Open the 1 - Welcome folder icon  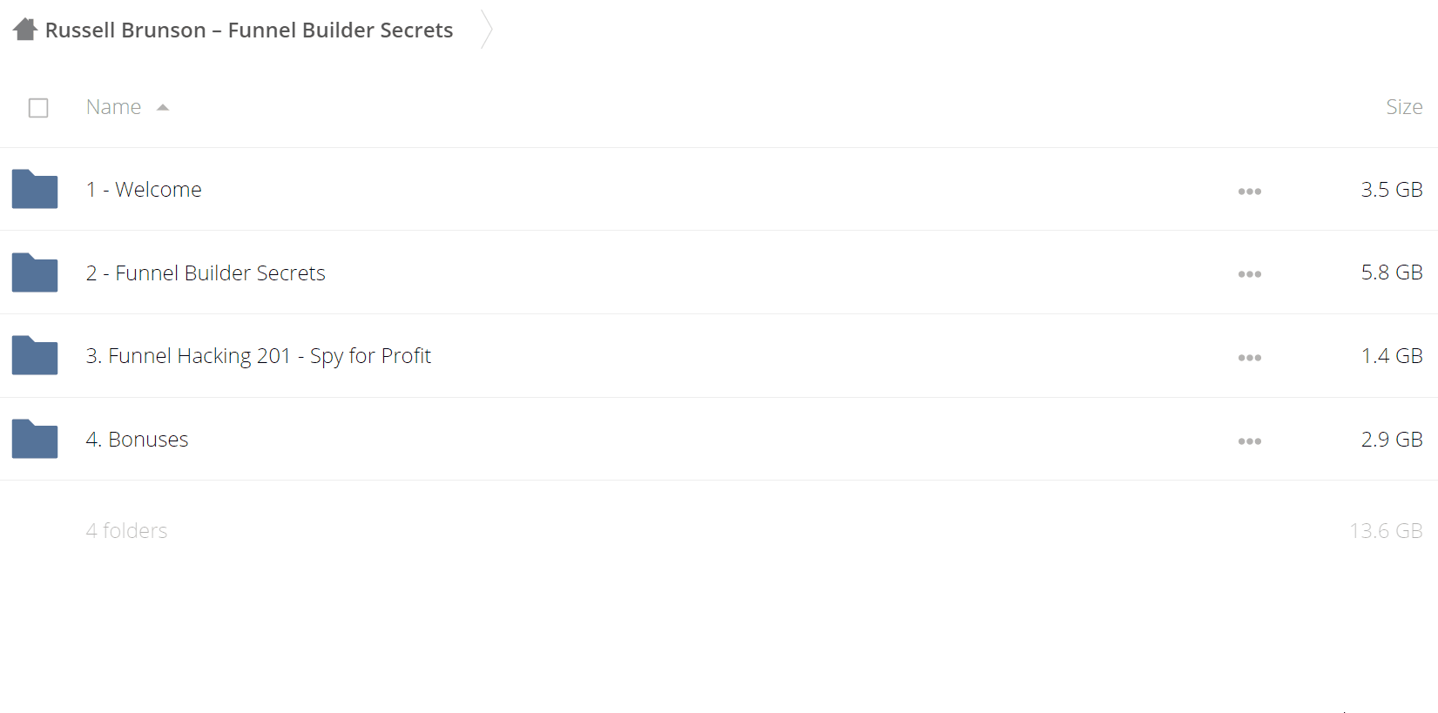tap(35, 189)
